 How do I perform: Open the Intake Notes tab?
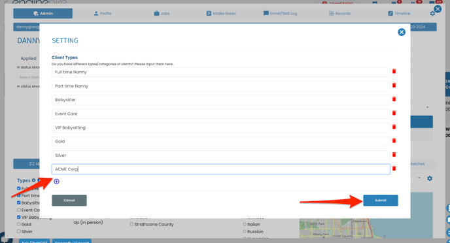(221, 14)
